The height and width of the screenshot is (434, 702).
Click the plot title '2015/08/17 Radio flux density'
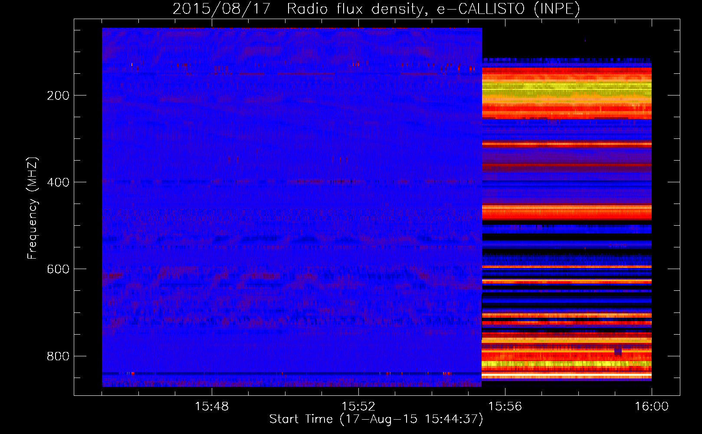pyautogui.click(x=376, y=9)
